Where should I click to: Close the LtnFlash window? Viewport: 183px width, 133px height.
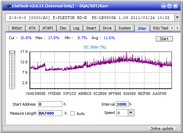click(175, 6)
